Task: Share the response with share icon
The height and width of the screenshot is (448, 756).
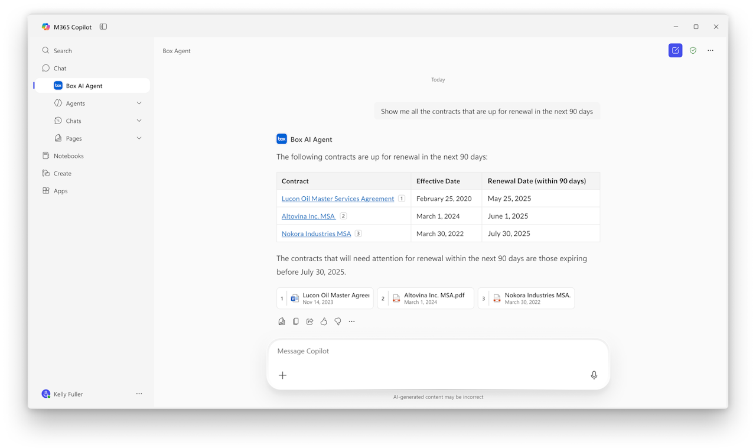Action: click(309, 322)
